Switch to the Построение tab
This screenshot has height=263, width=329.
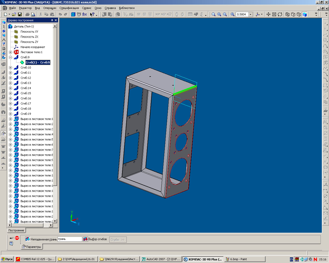click(16, 230)
